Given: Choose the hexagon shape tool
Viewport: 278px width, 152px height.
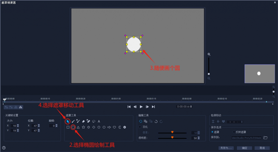Looking at the screenshot, I should (104, 127).
